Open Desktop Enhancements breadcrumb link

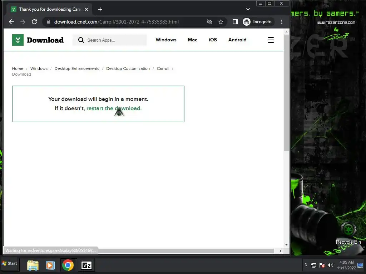click(77, 68)
